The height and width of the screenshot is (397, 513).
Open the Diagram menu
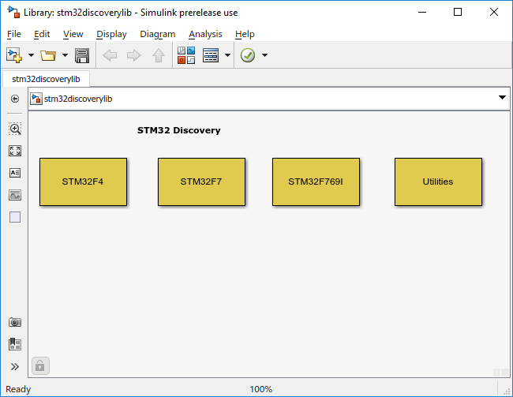157,34
